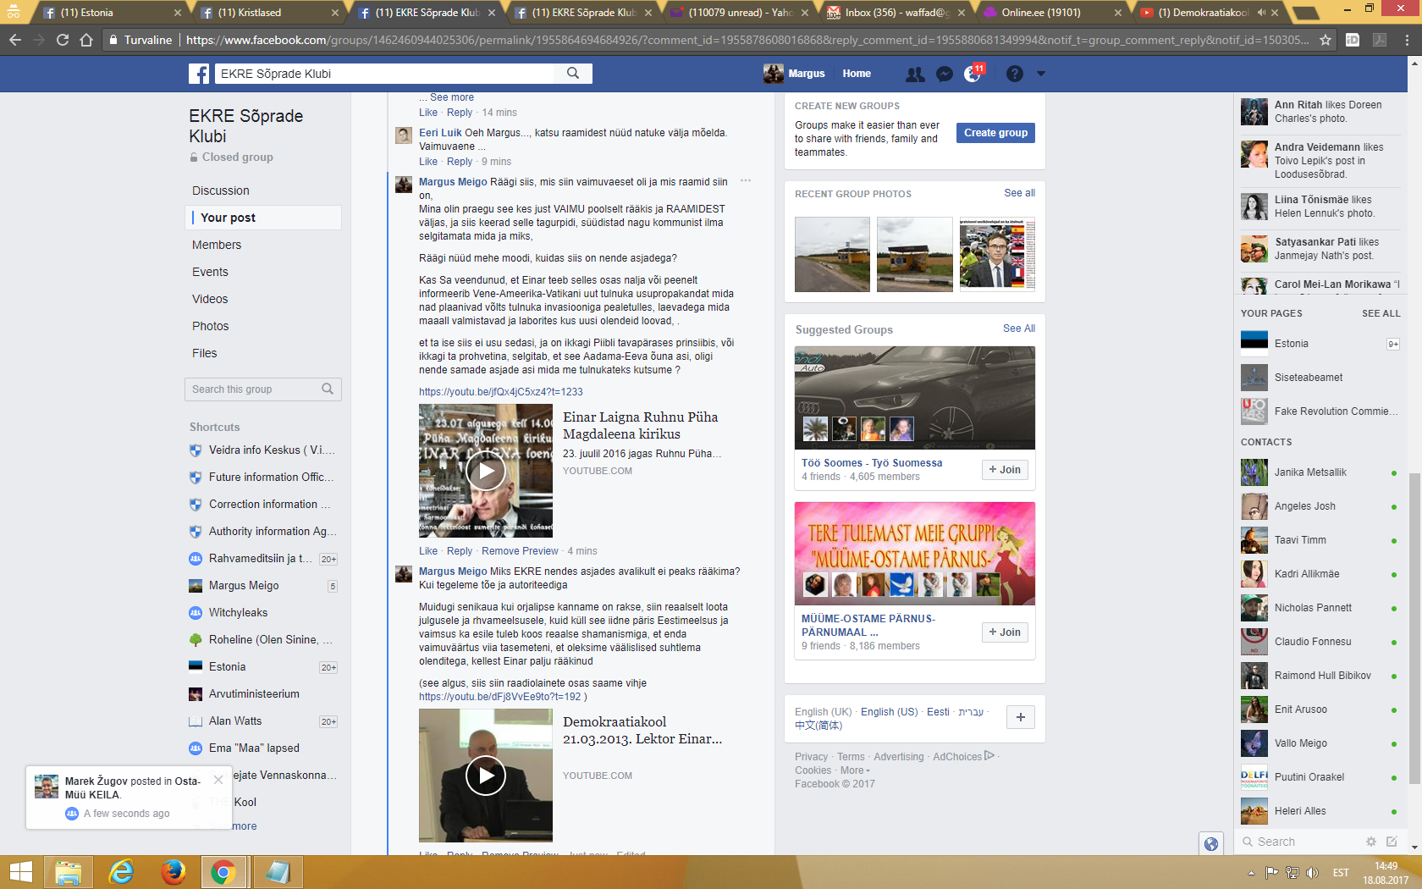
Task: Open first recent group photo thumbnail
Action: [x=832, y=255]
